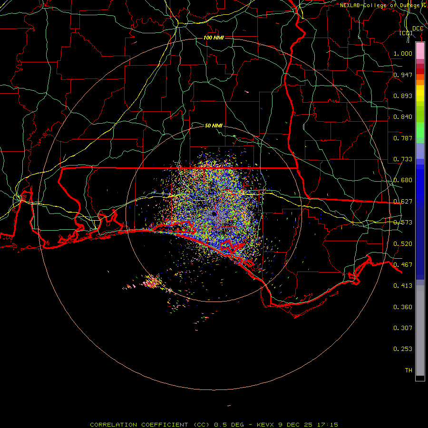Select the 0.253 scale value
The width and height of the screenshot is (428, 428).
pyautogui.click(x=403, y=349)
